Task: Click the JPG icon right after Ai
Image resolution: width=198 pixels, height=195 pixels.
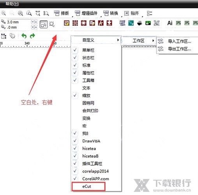Action: pyautogui.click(x=178, y=23)
